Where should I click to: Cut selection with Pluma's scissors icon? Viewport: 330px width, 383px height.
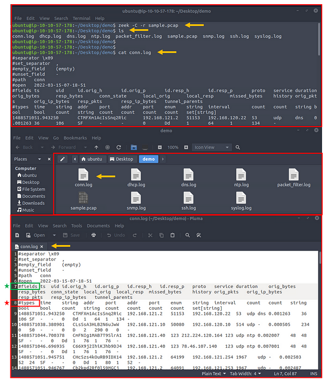150,235
